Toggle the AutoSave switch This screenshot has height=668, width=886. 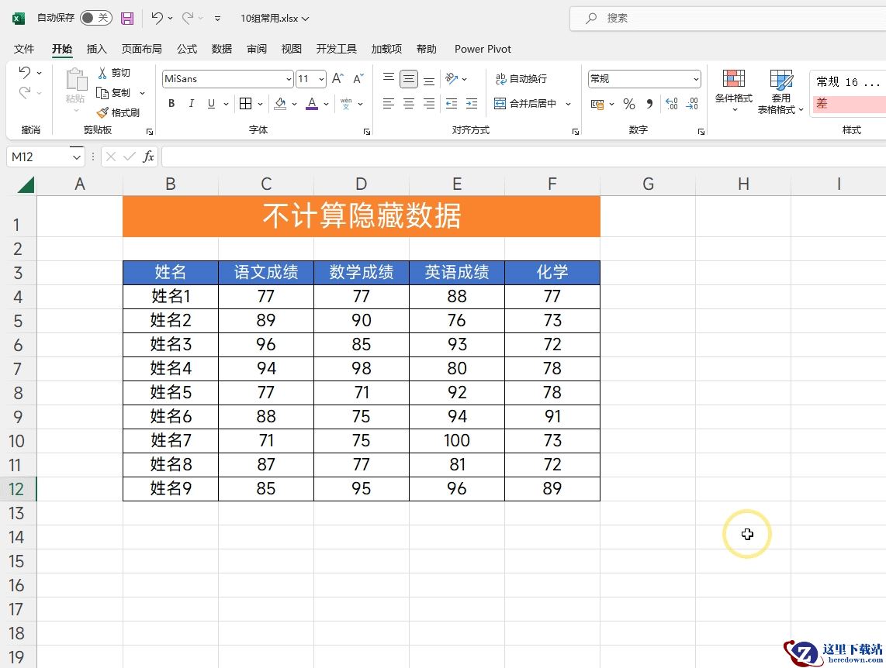coord(95,18)
